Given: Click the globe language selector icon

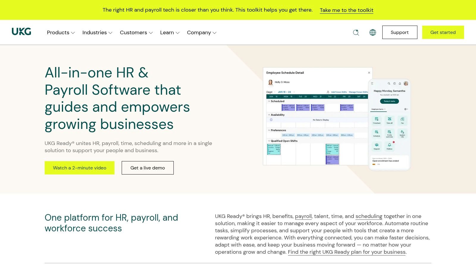Looking at the screenshot, I should (372, 32).
